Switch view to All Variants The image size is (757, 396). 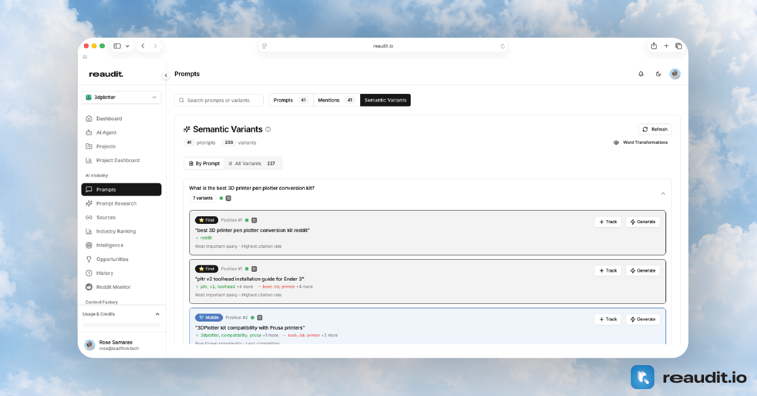click(252, 163)
